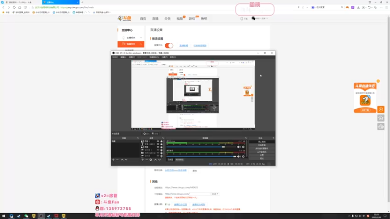Switch to 转场特效 tab in OBS
390x219 pixels.
click(179, 160)
